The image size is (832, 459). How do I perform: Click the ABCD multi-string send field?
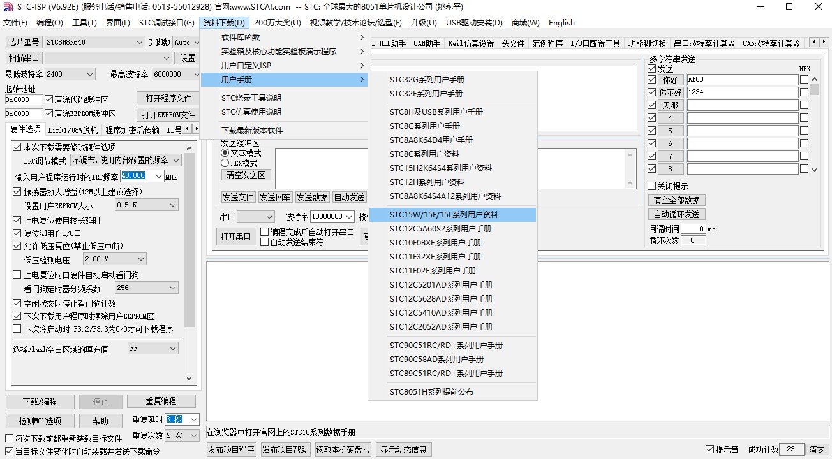(743, 80)
